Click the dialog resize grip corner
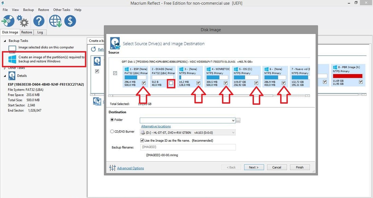373x198 pixels. 314,172
